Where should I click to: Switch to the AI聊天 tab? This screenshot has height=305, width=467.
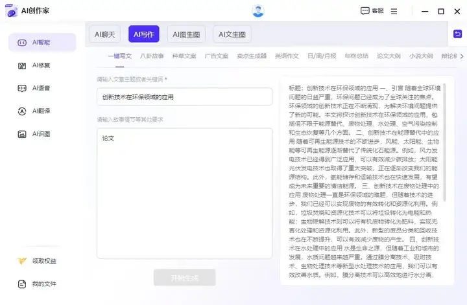(x=104, y=34)
